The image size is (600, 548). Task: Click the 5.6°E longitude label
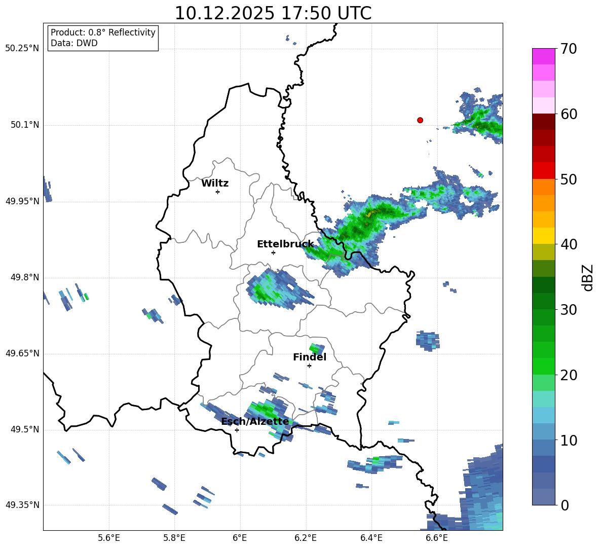point(109,538)
